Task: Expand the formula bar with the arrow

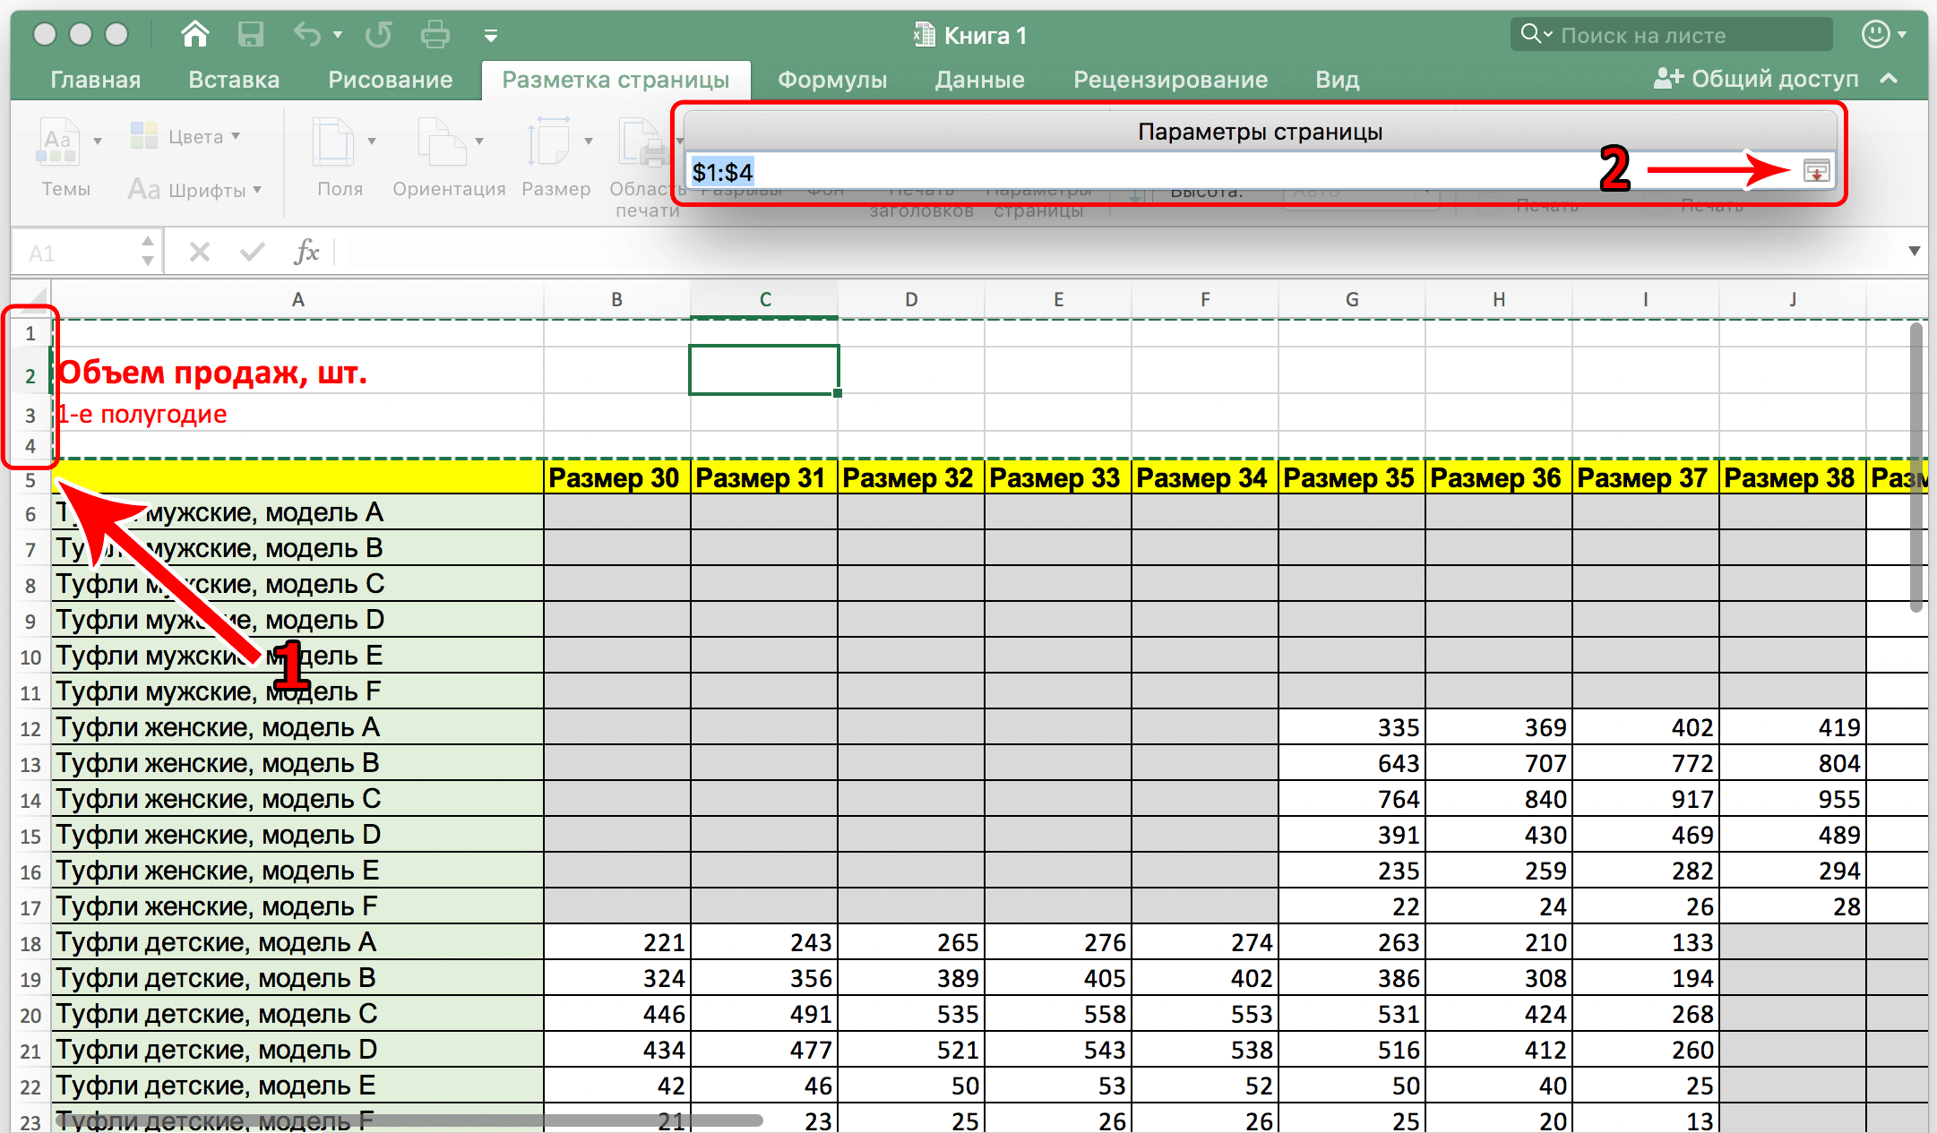Action: tap(1914, 252)
